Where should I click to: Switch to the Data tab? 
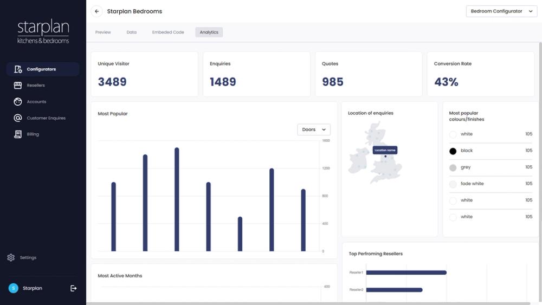pos(131,32)
